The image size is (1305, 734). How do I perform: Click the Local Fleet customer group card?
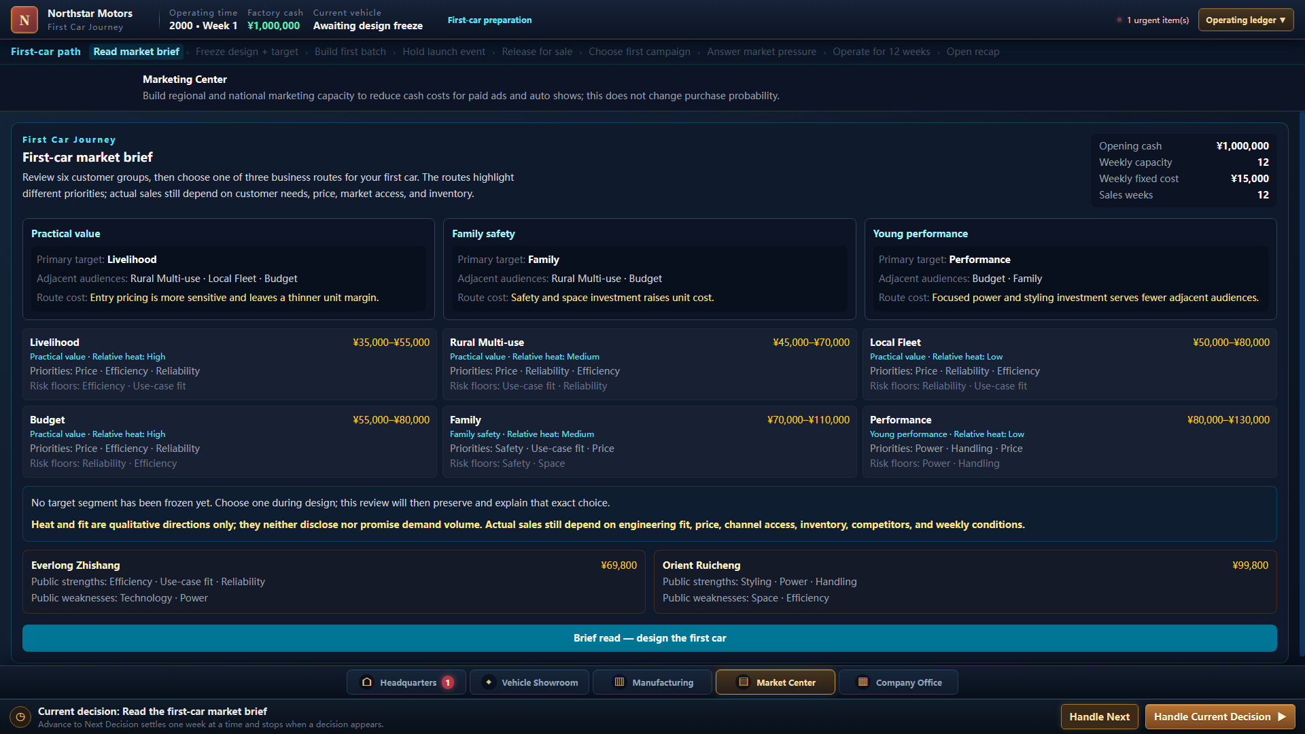click(x=1070, y=364)
